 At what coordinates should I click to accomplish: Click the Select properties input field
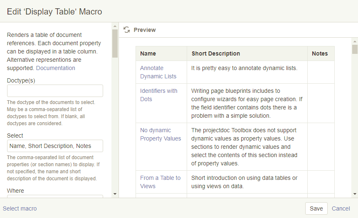tap(55, 146)
